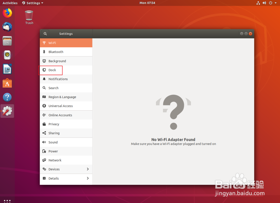
Task: Click the flag icon beside Region & Language
Action: coord(44,97)
